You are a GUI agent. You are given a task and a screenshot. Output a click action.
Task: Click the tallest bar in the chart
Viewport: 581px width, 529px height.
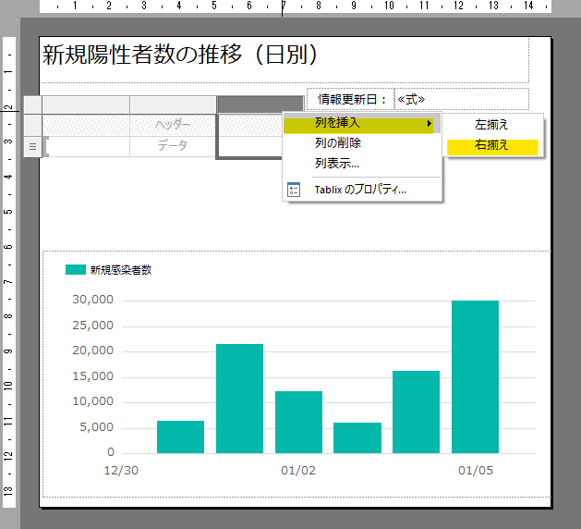point(475,376)
